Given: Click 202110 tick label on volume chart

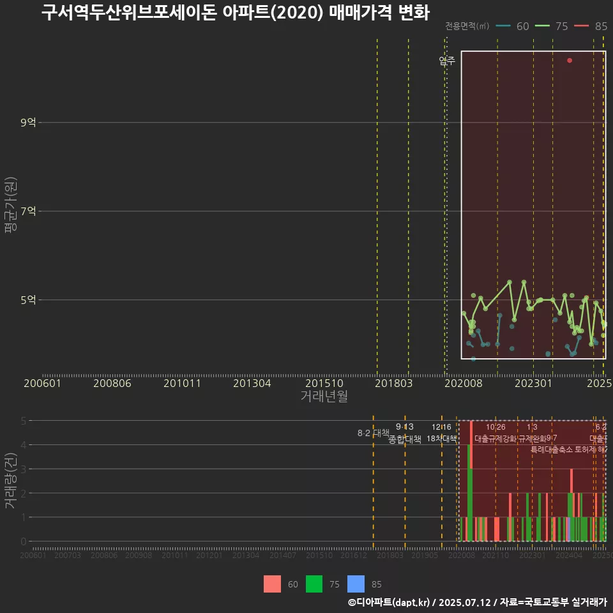Looking at the screenshot, I should pos(496,555).
